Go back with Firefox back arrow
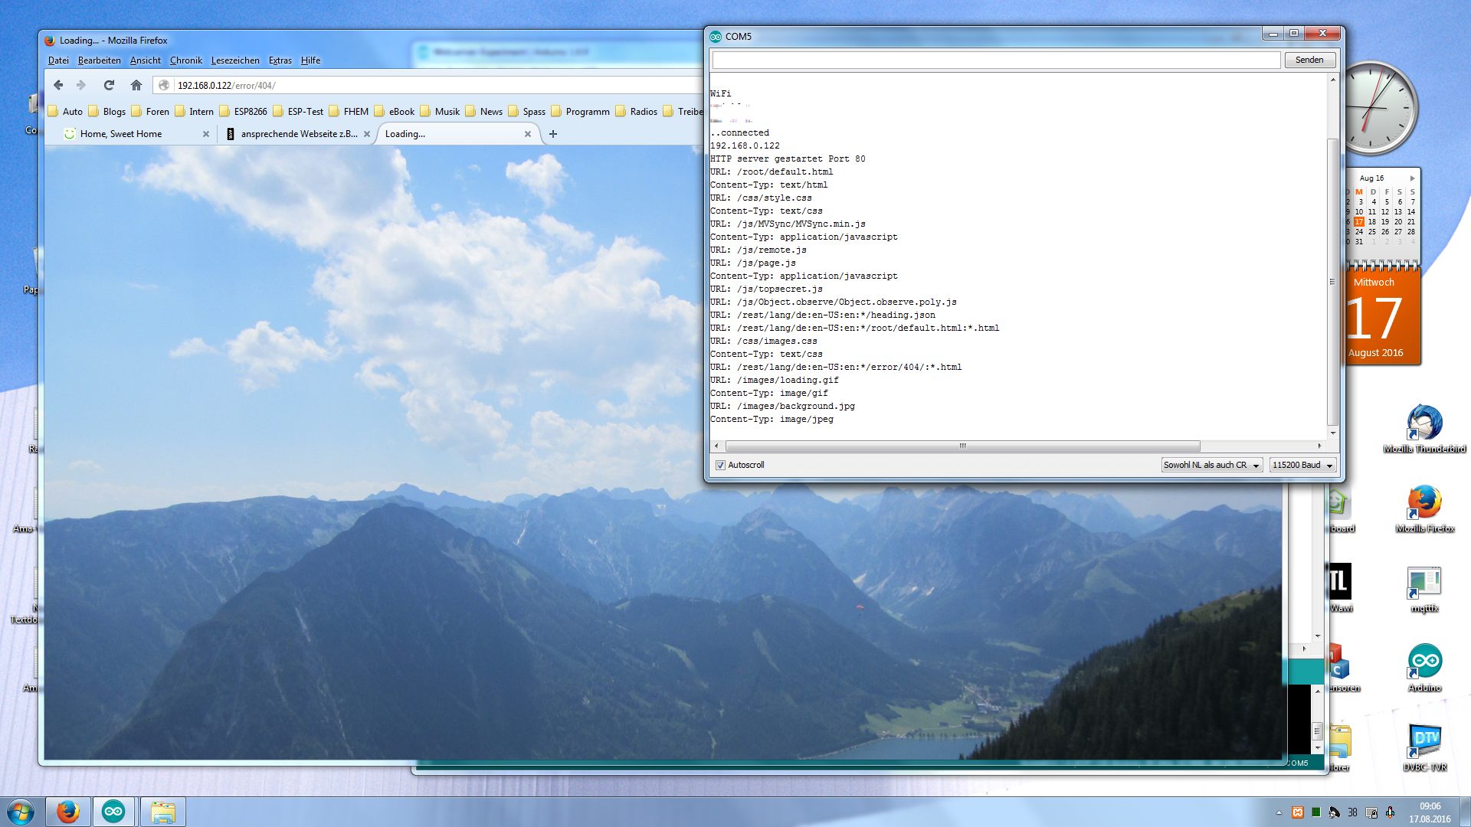Screen dimensions: 1471x827 [59, 85]
